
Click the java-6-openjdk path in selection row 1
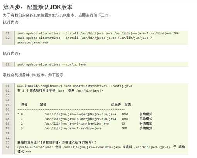(80, 119)
